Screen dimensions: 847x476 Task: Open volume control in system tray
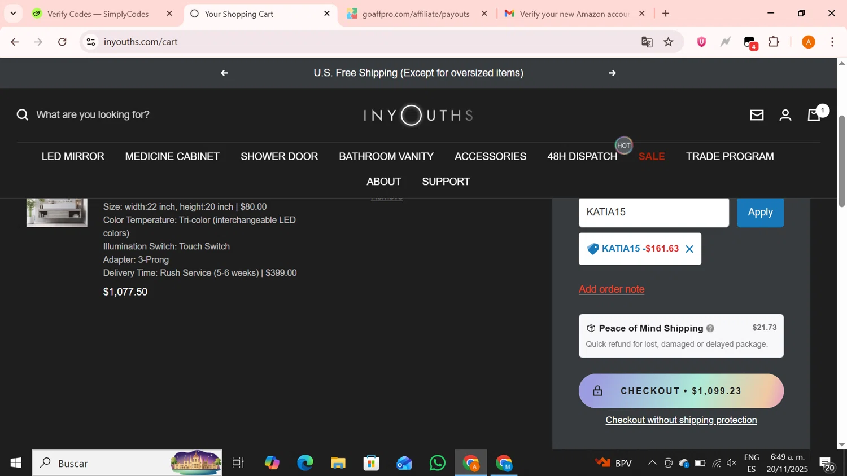(732, 463)
